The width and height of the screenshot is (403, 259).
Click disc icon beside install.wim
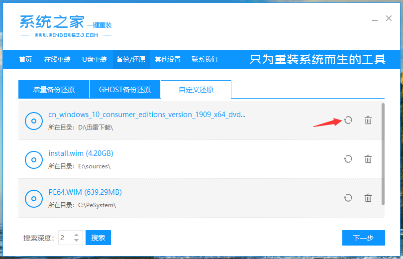click(34, 159)
